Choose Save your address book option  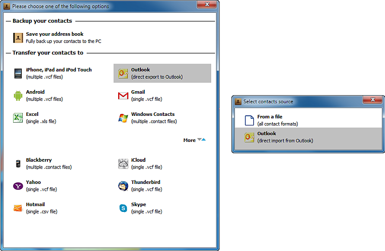[x=57, y=38]
